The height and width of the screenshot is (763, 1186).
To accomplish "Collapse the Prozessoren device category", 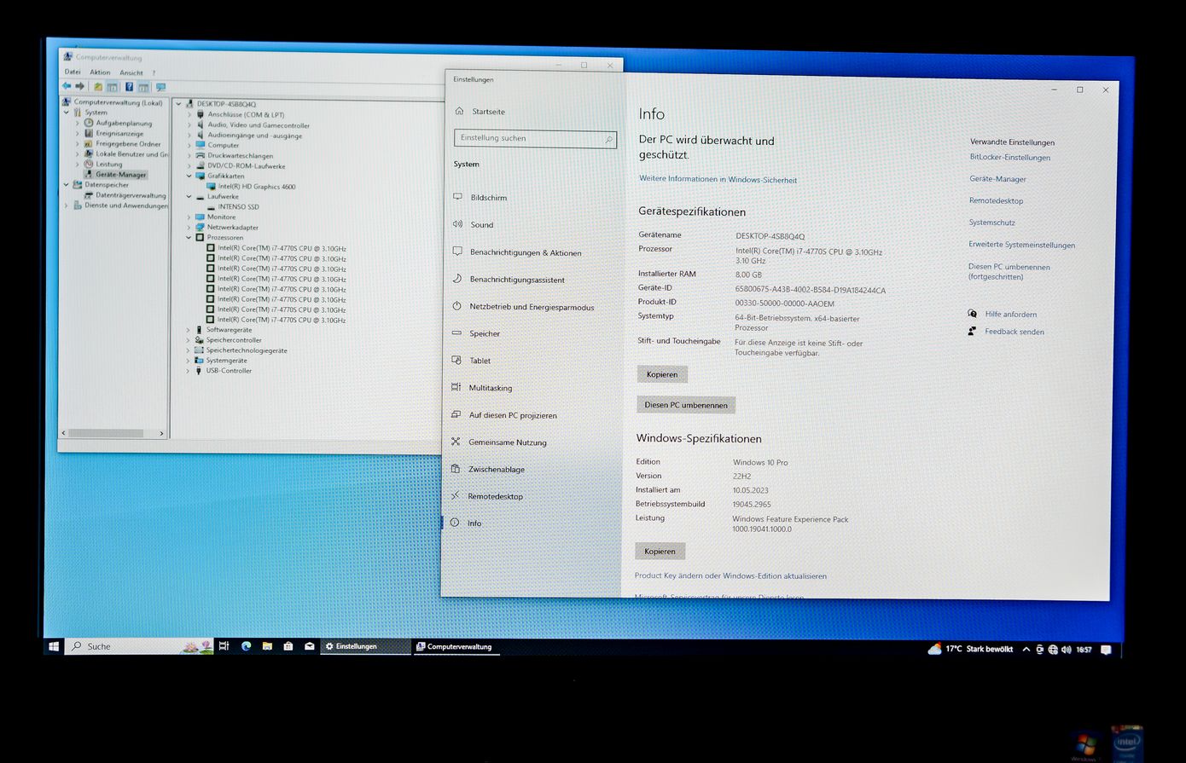I will (x=189, y=237).
